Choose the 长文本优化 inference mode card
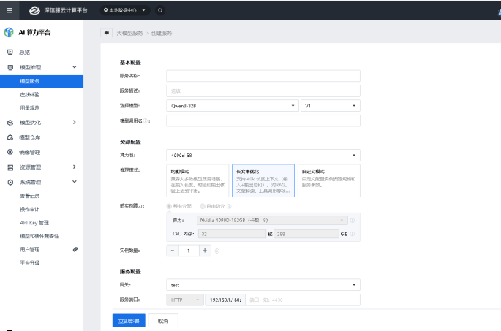 (x=263, y=180)
